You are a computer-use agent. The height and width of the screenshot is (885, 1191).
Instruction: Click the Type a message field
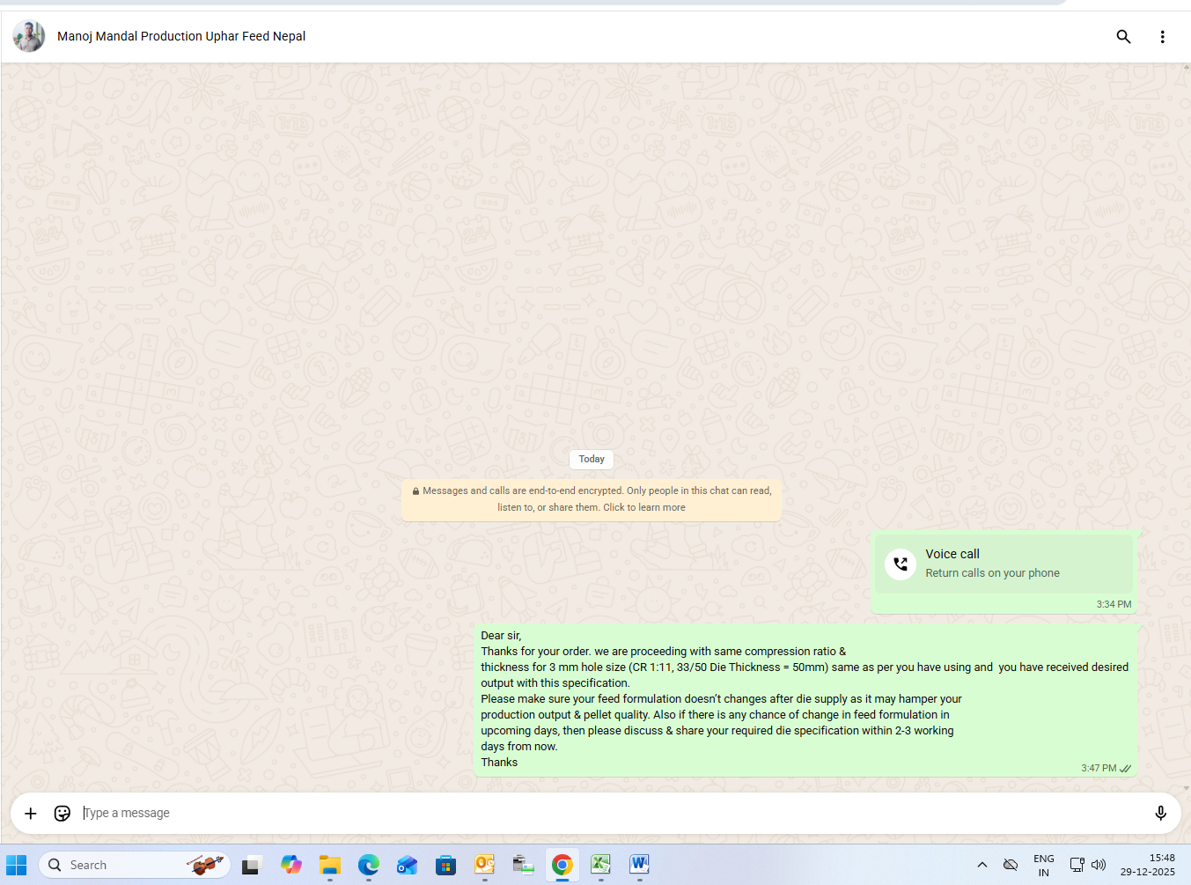click(x=599, y=813)
